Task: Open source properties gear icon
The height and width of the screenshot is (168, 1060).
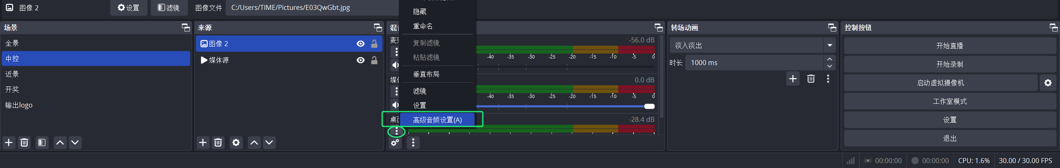Action: tap(236, 142)
